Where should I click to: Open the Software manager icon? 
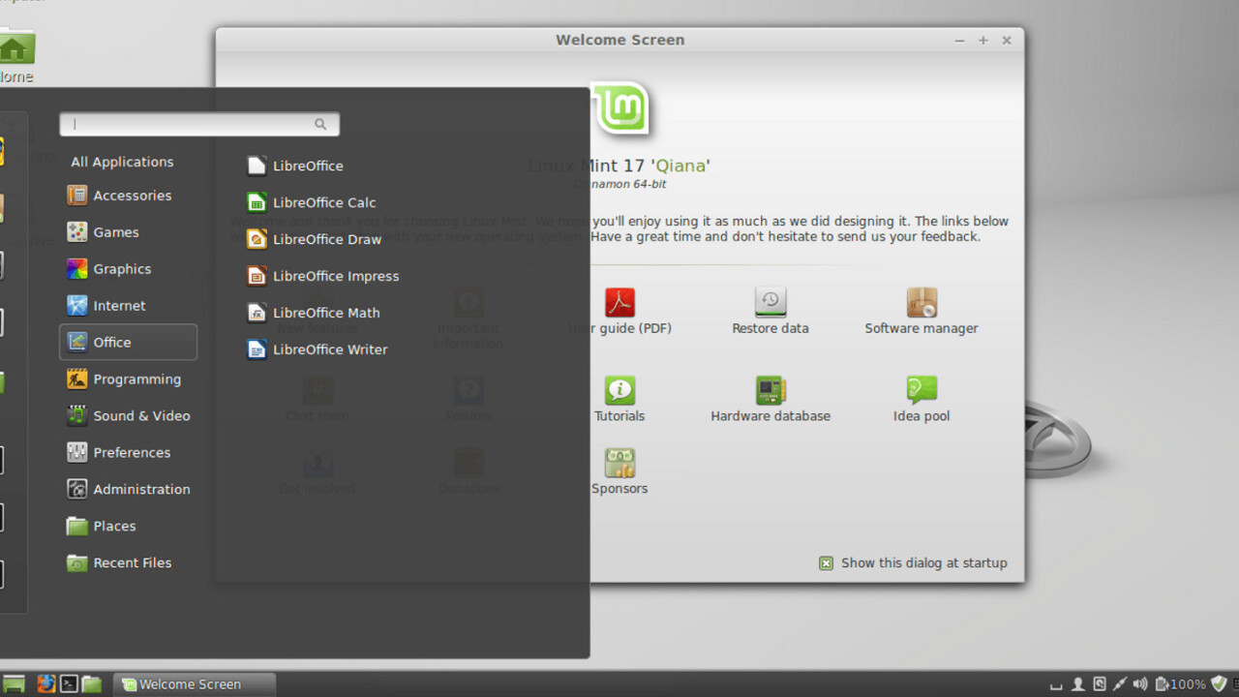click(921, 303)
